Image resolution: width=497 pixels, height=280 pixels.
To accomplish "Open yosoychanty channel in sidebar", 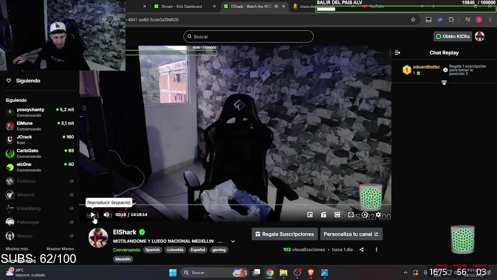I will point(40,112).
